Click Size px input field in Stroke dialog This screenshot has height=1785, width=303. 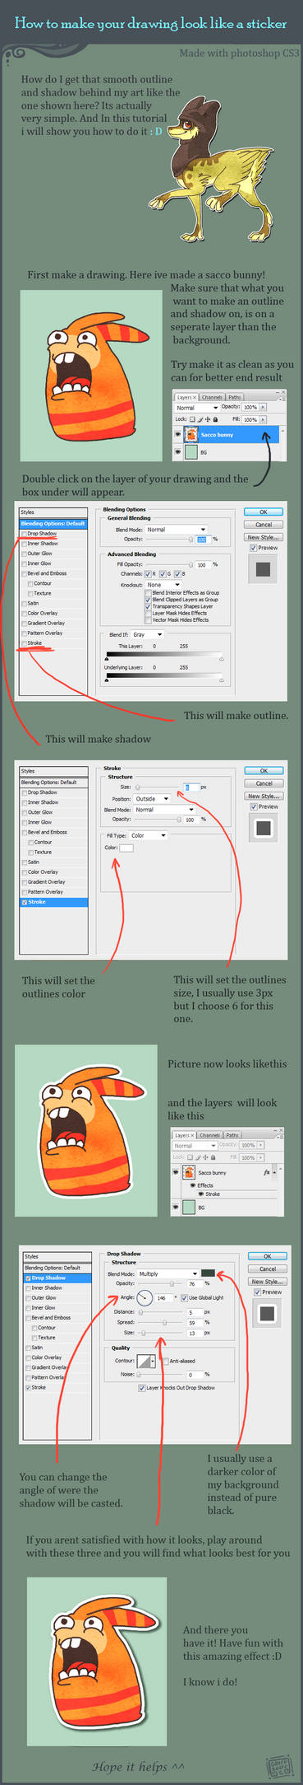pos(191,787)
